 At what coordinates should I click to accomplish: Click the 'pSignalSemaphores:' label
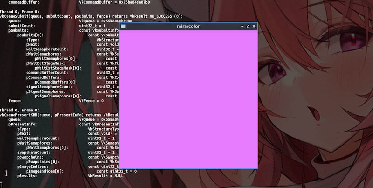[46, 91]
